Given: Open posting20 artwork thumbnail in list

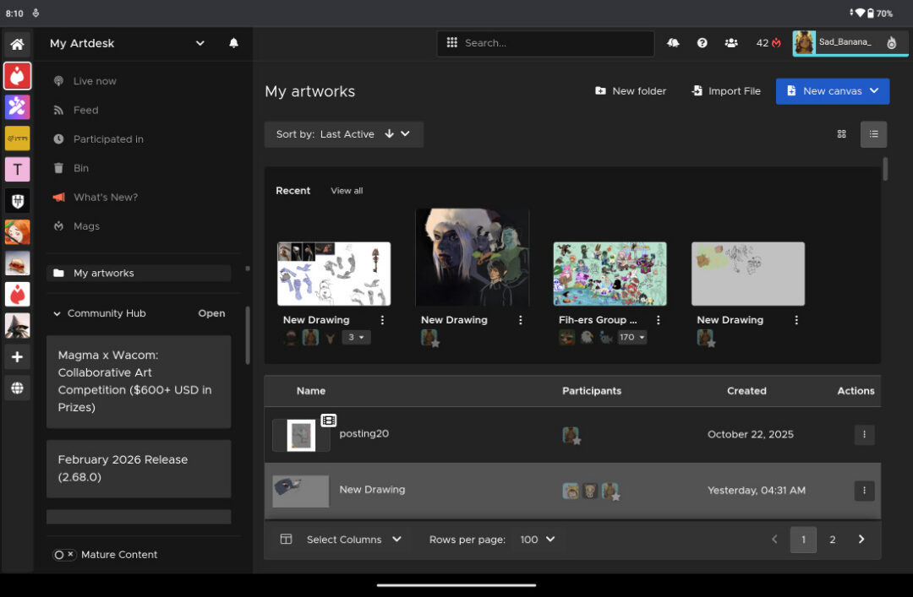Looking at the screenshot, I should tap(301, 435).
